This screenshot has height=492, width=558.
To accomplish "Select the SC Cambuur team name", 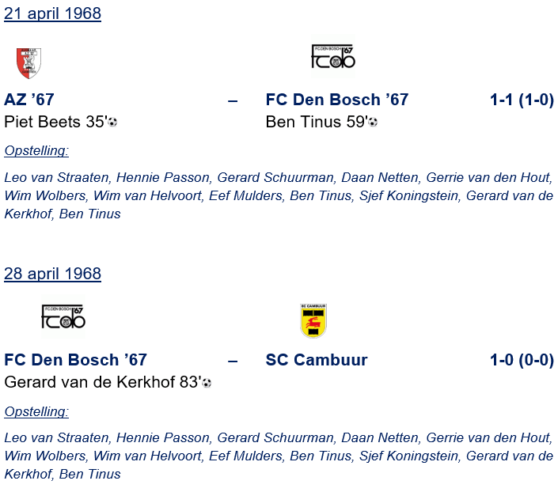I will 317,361.
